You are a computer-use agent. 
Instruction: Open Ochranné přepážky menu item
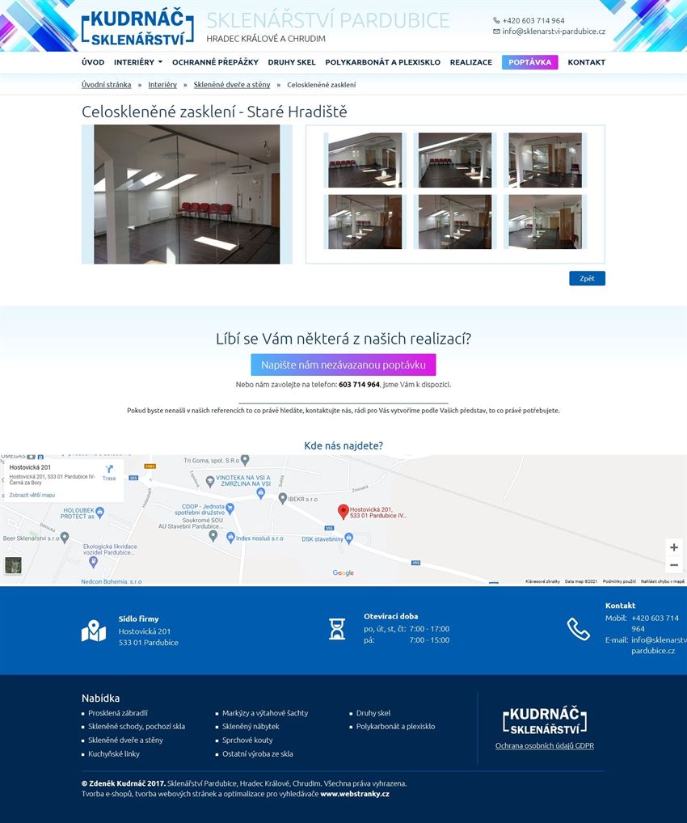pyautogui.click(x=215, y=62)
